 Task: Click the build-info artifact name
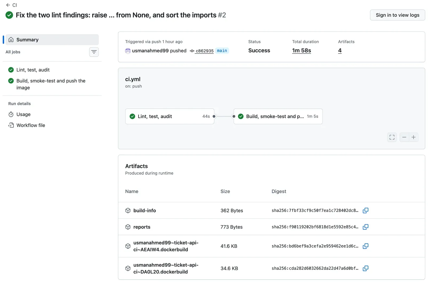click(x=144, y=210)
